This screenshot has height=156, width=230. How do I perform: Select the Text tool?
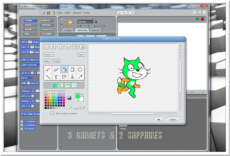pyautogui.click(x=56, y=77)
